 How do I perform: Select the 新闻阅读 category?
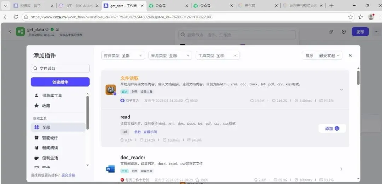[x=58, y=148]
